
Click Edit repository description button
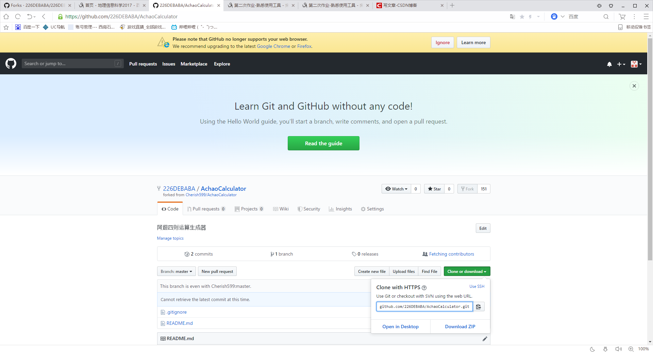coord(483,228)
